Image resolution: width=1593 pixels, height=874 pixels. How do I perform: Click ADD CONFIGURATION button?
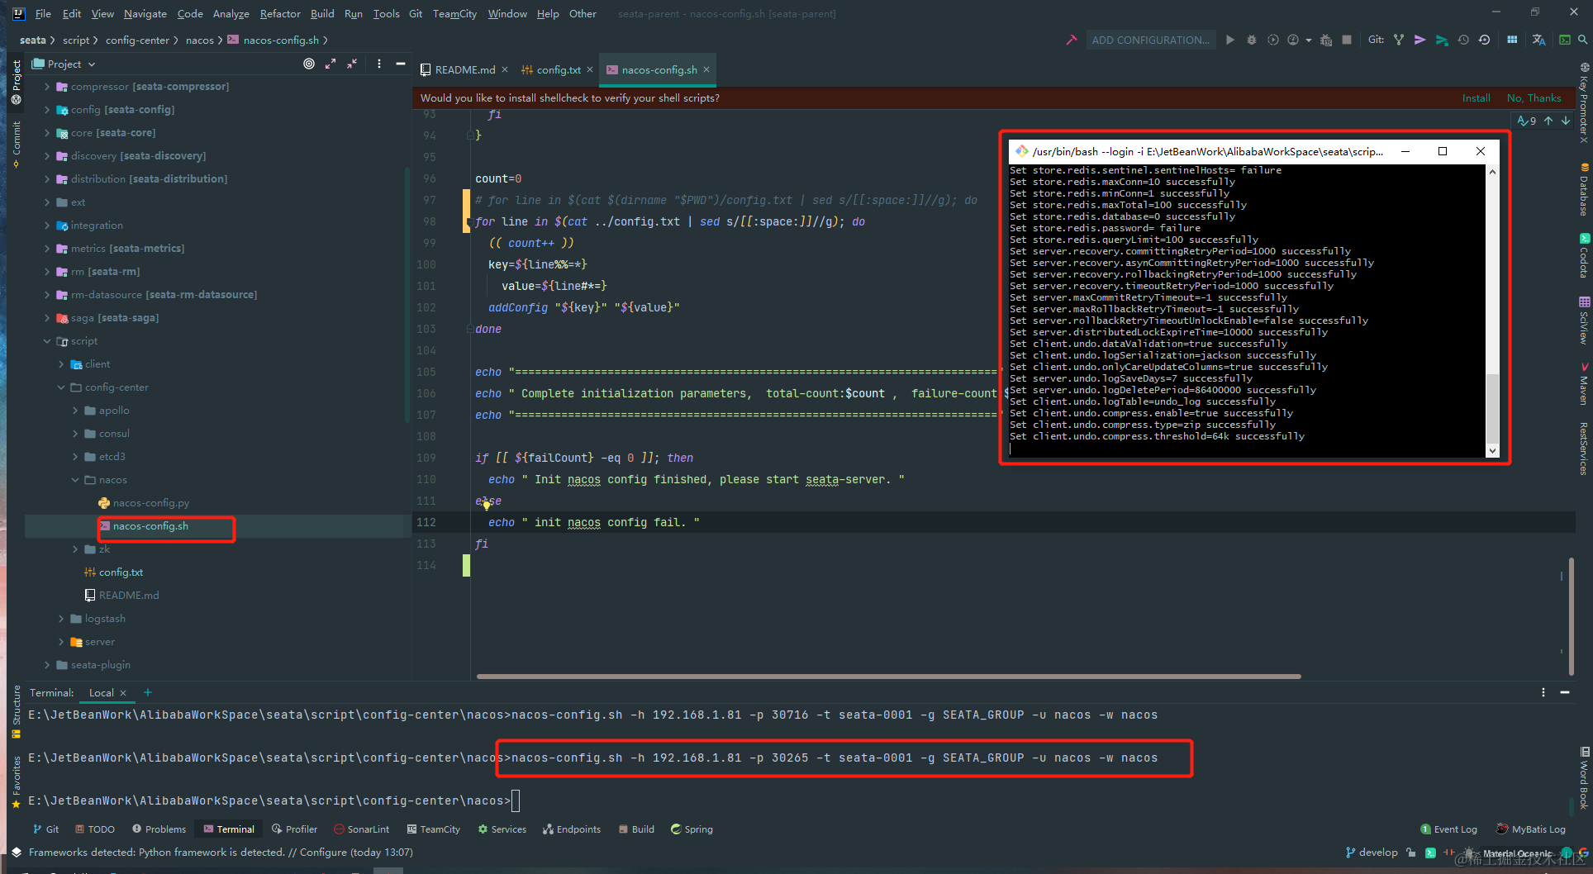click(x=1150, y=40)
